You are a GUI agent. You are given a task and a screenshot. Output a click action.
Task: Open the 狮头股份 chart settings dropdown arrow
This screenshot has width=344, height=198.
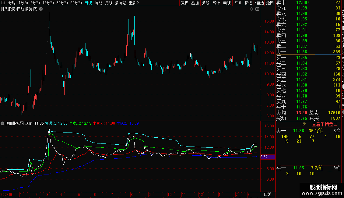click(41, 9)
